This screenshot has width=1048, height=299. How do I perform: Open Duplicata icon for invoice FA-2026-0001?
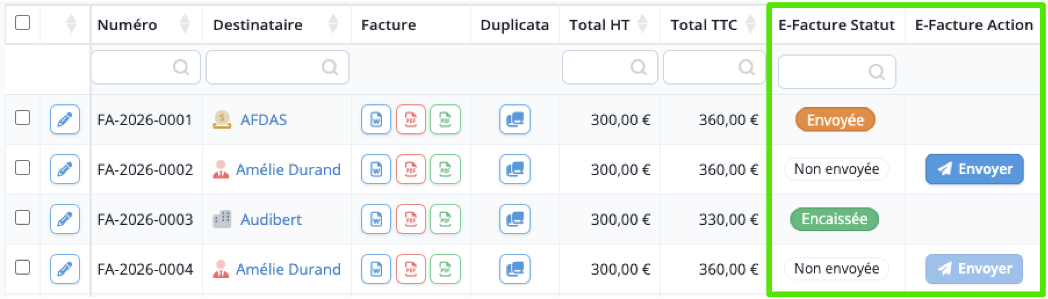point(515,119)
